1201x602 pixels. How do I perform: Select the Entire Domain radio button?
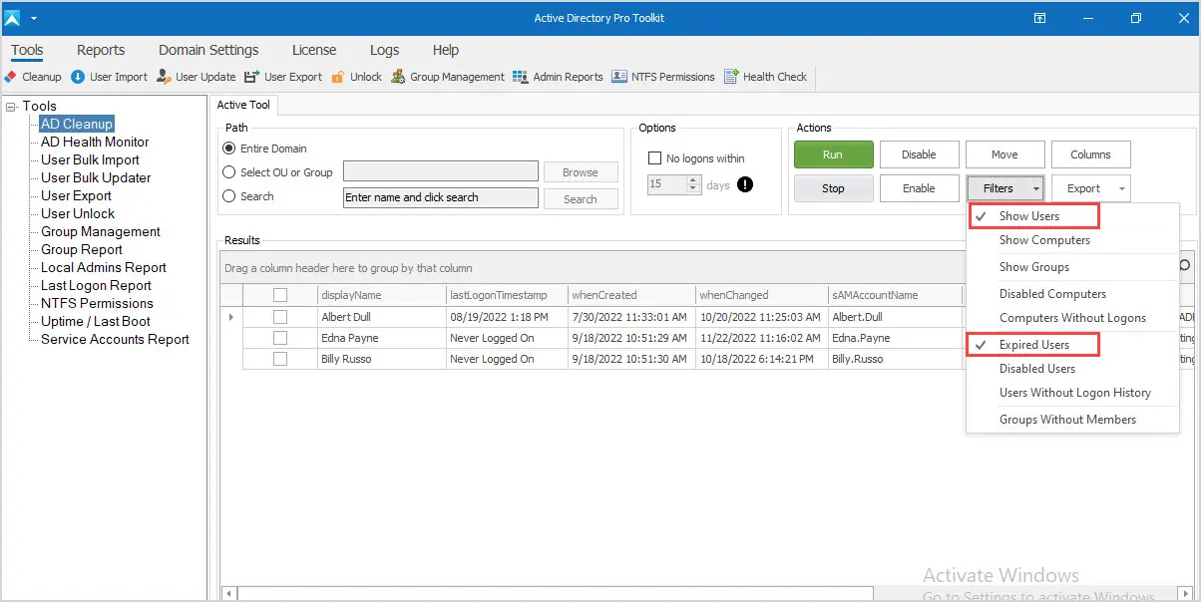(228, 149)
